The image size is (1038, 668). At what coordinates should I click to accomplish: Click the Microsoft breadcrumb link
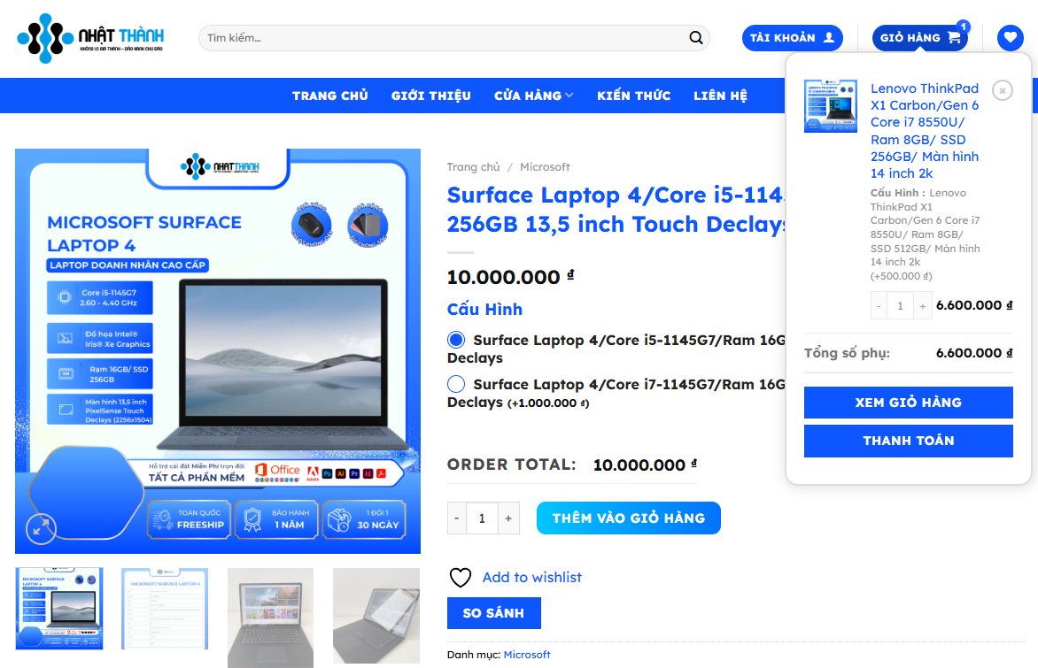click(x=545, y=167)
